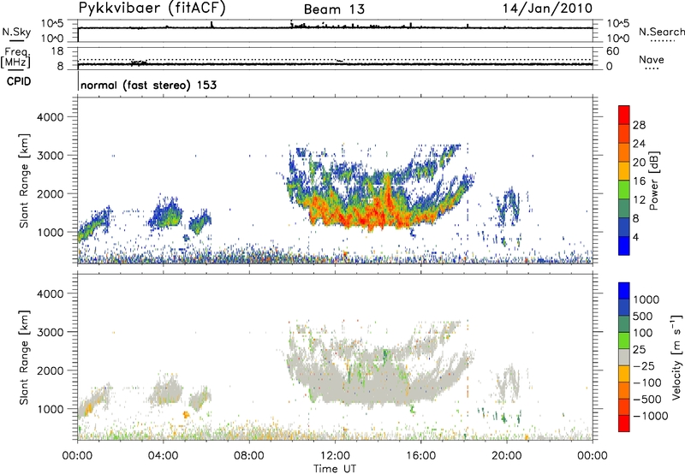Select the -25 label on the velocity scale
This screenshot has height=474, width=685.
click(x=644, y=365)
